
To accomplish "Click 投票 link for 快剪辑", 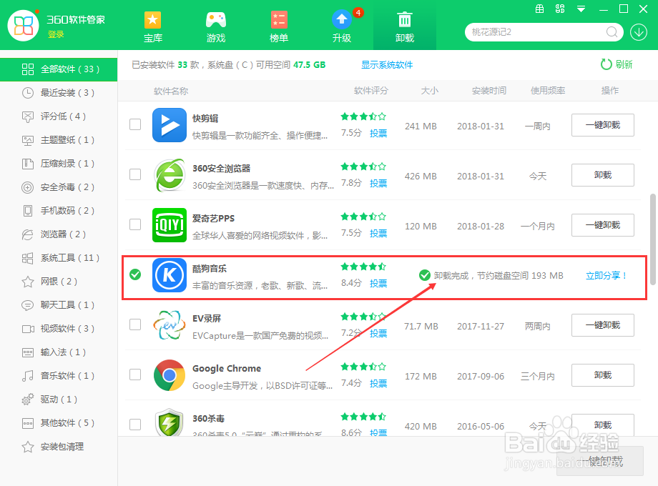I will (378, 134).
